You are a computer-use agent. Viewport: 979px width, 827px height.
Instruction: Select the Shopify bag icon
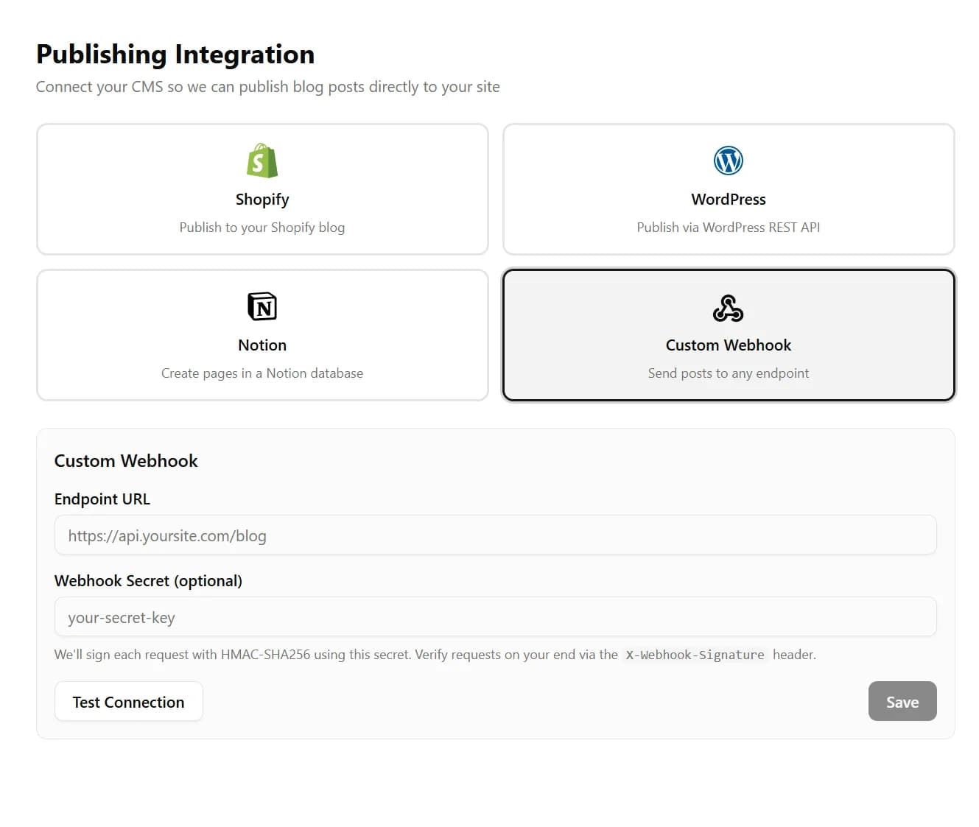click(262, 161)
